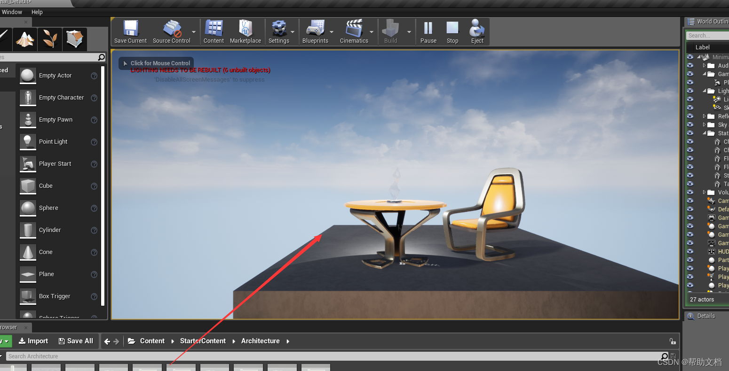
Task: Open the Content browser toolbar button
Action: (214, 32)
